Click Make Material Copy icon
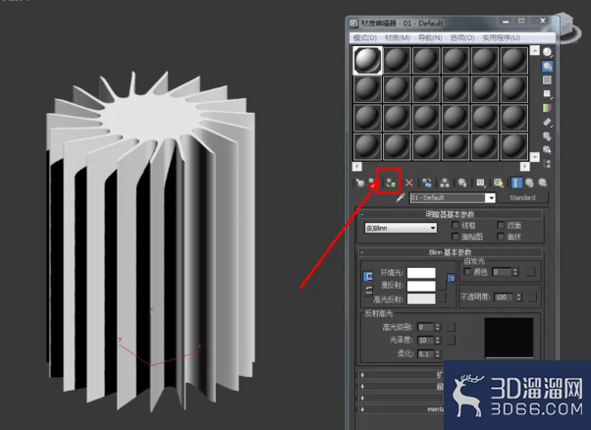The width and height of the screenshot is (591, 430). pos(427,184)
